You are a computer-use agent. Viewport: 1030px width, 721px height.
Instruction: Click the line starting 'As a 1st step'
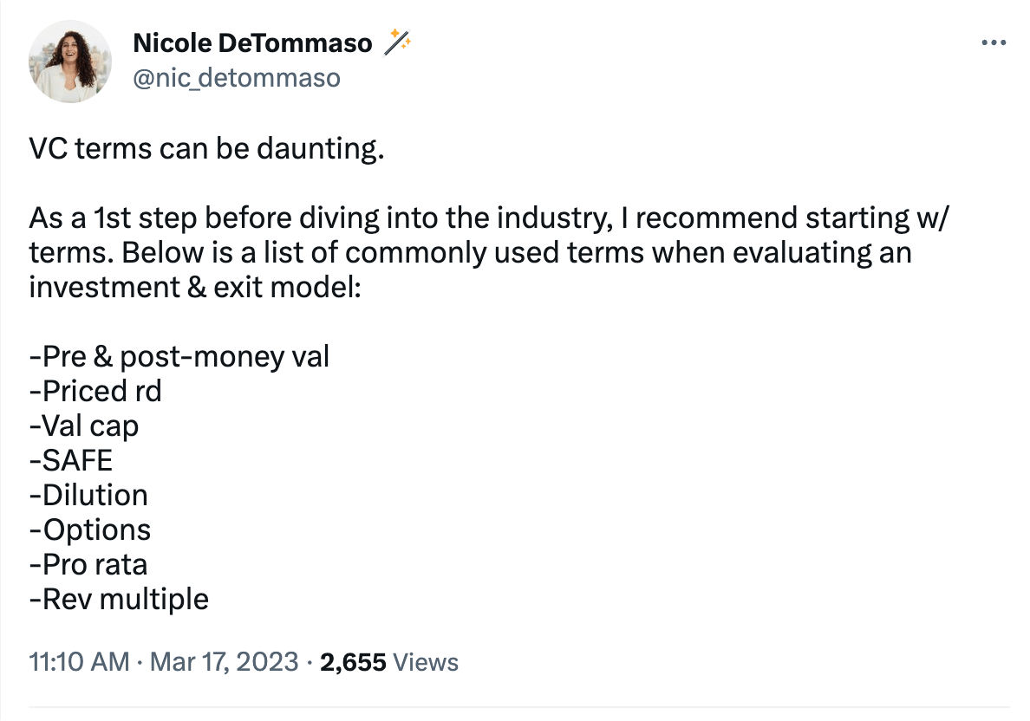[x=489, y=218]
